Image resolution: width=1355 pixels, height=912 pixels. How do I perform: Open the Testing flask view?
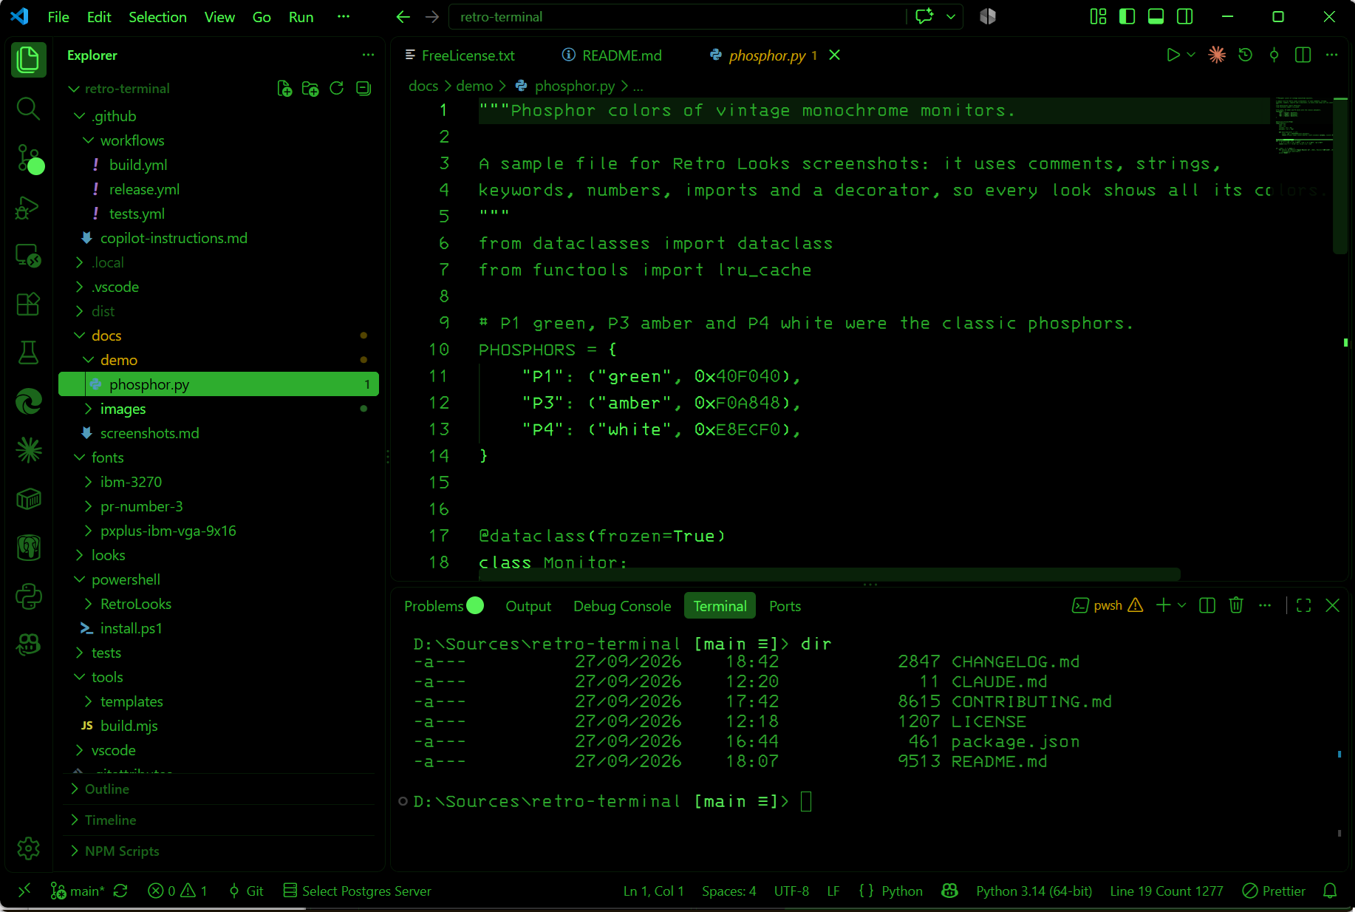tap(28, 353)
